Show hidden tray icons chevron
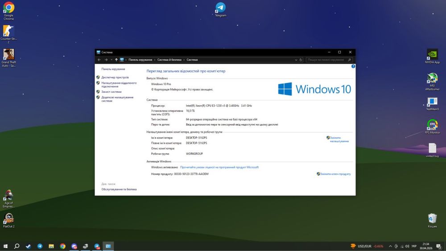Screen dimensions: 446x251 pos(390,246)
